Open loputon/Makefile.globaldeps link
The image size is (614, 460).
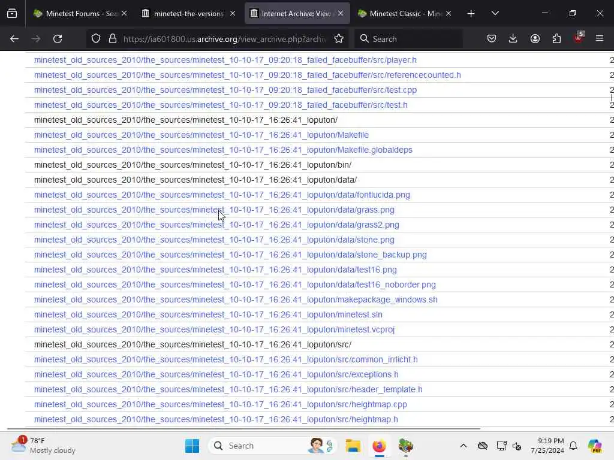pyautogui.click(x=223, y=150)
